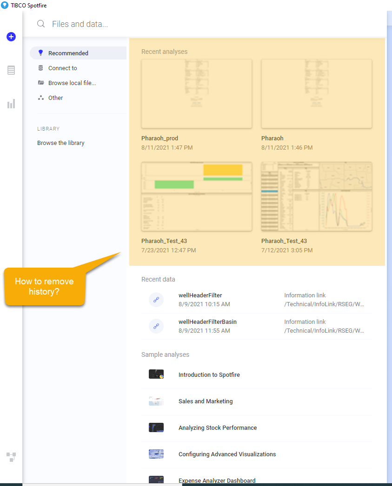Open Pharaoh_Test_43 analysis dated 7/23/2021
This screenshot has width=392, height=486.
(x=196, y=197)
